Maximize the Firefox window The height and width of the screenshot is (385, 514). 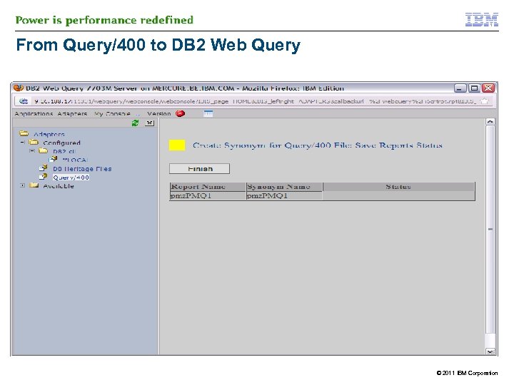coord(474,88)
